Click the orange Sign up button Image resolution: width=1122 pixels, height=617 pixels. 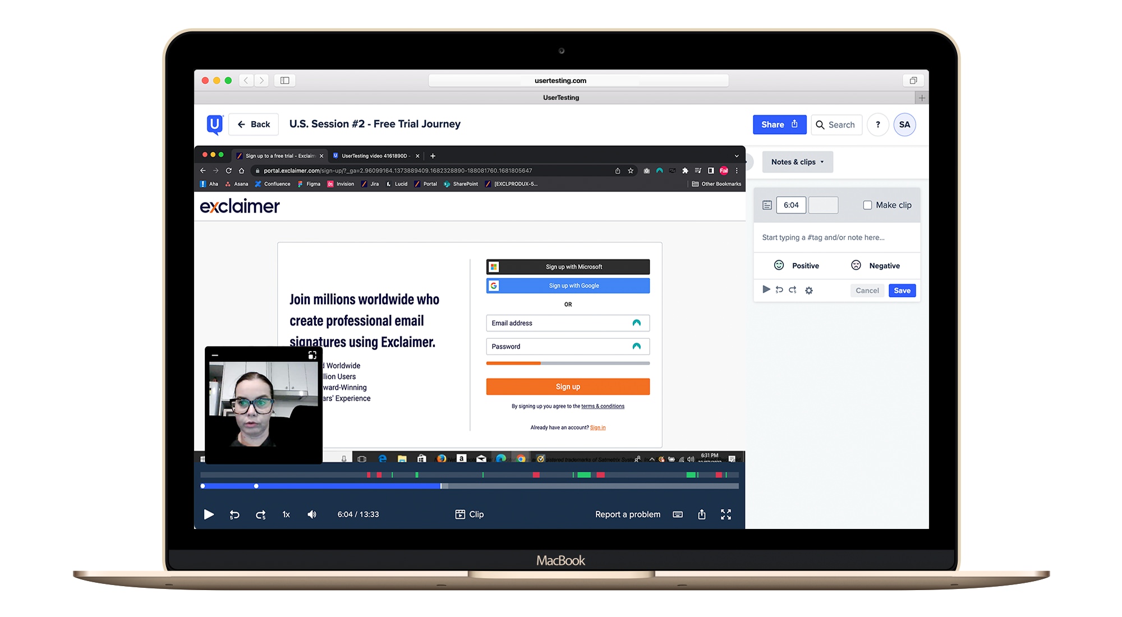coord(568,387)
